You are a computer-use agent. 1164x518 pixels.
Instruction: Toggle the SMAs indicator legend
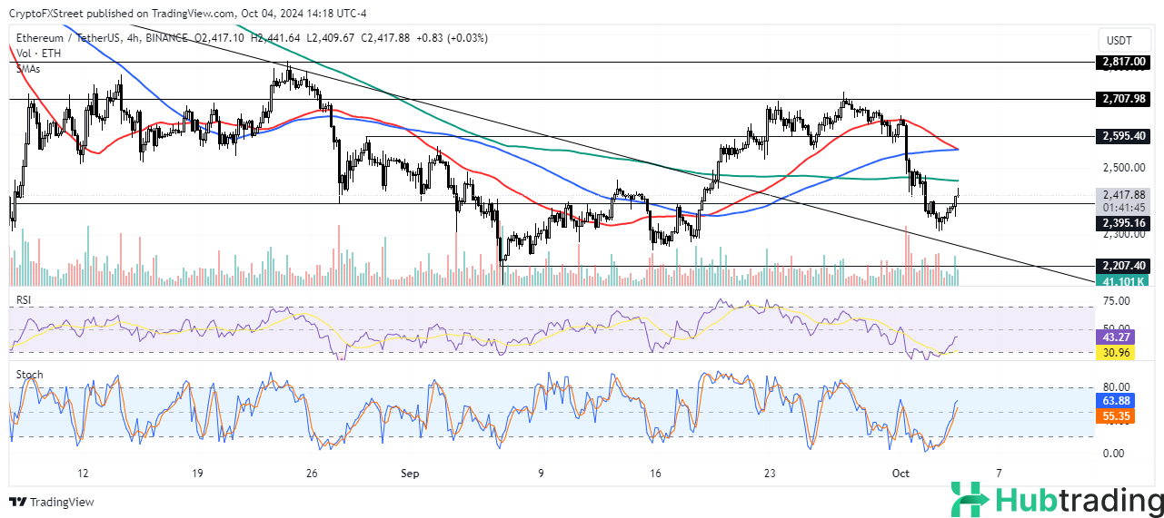[31, 68]
